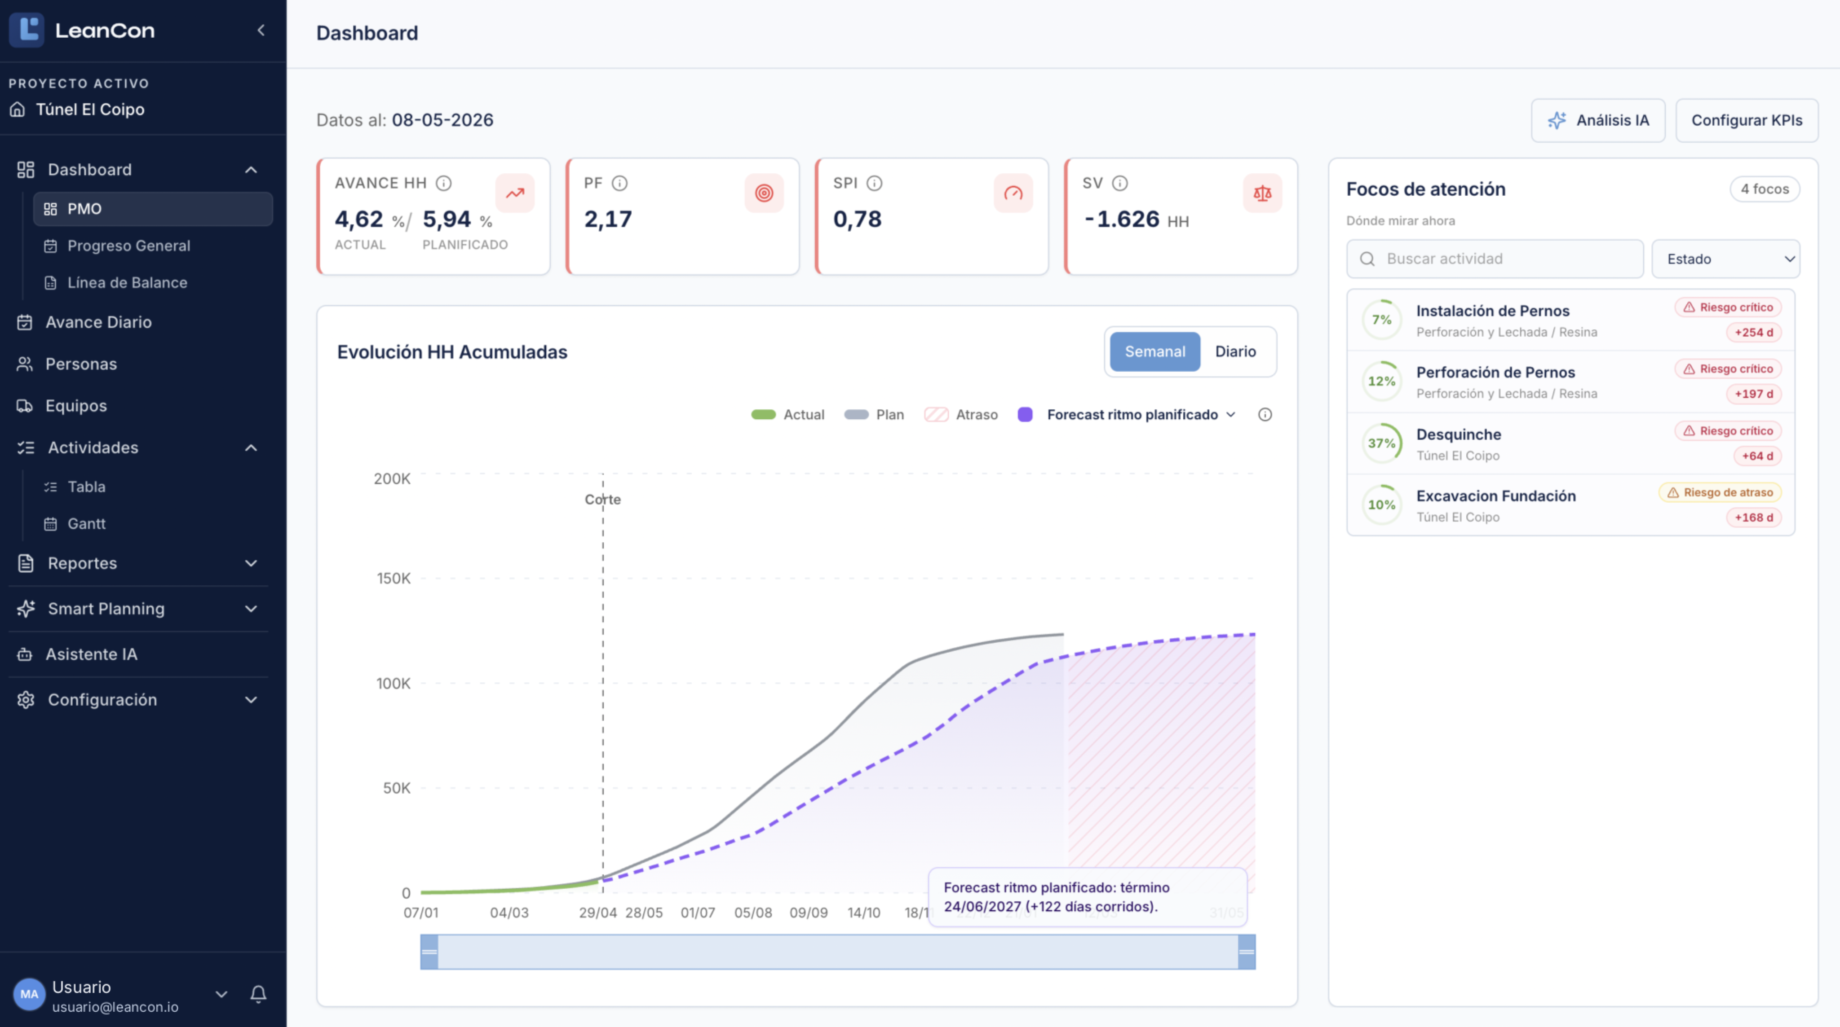
Task: Open the Excavacion Fundación focus item
Action: pos(1570,505)
